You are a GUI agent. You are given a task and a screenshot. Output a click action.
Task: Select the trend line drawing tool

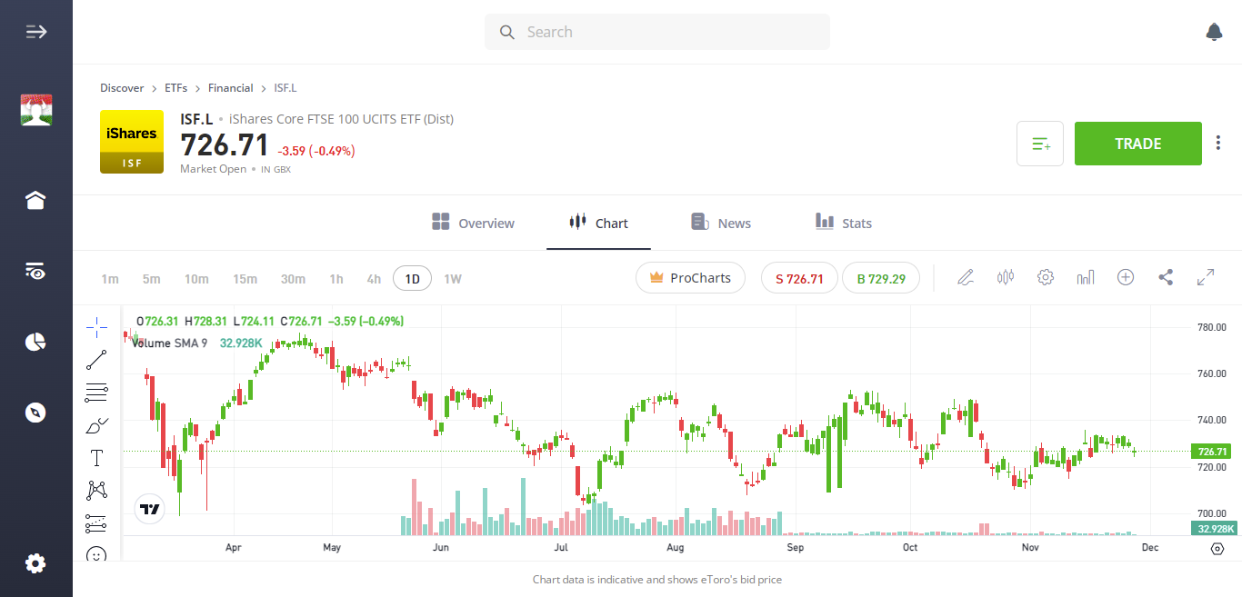tap(96, 360)
